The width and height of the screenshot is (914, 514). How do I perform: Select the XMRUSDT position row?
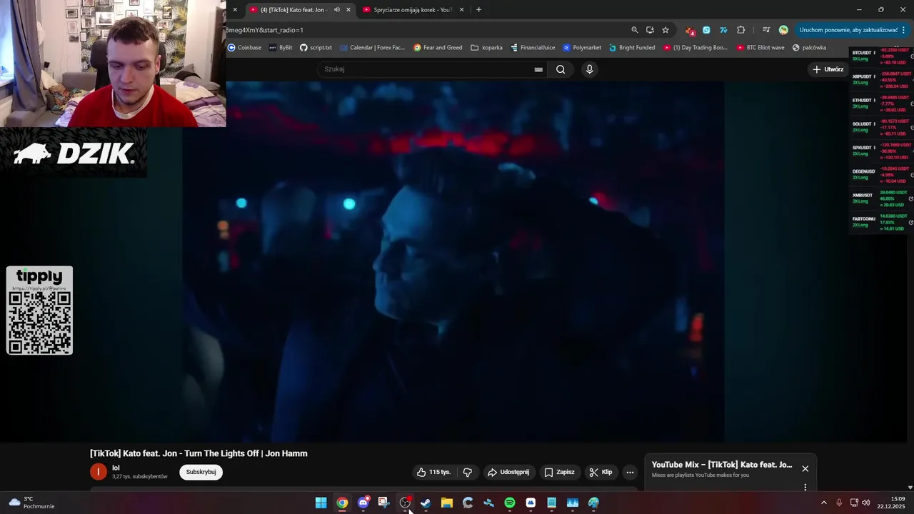click(881, 199)
